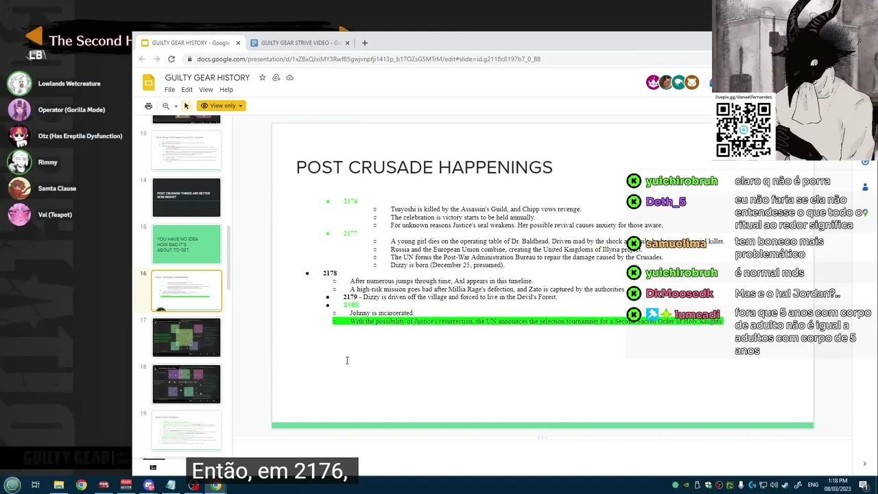This screenshot has width=878, height=494.
Task: Select slide 18 thumbnail
Action: click(187, 384)
